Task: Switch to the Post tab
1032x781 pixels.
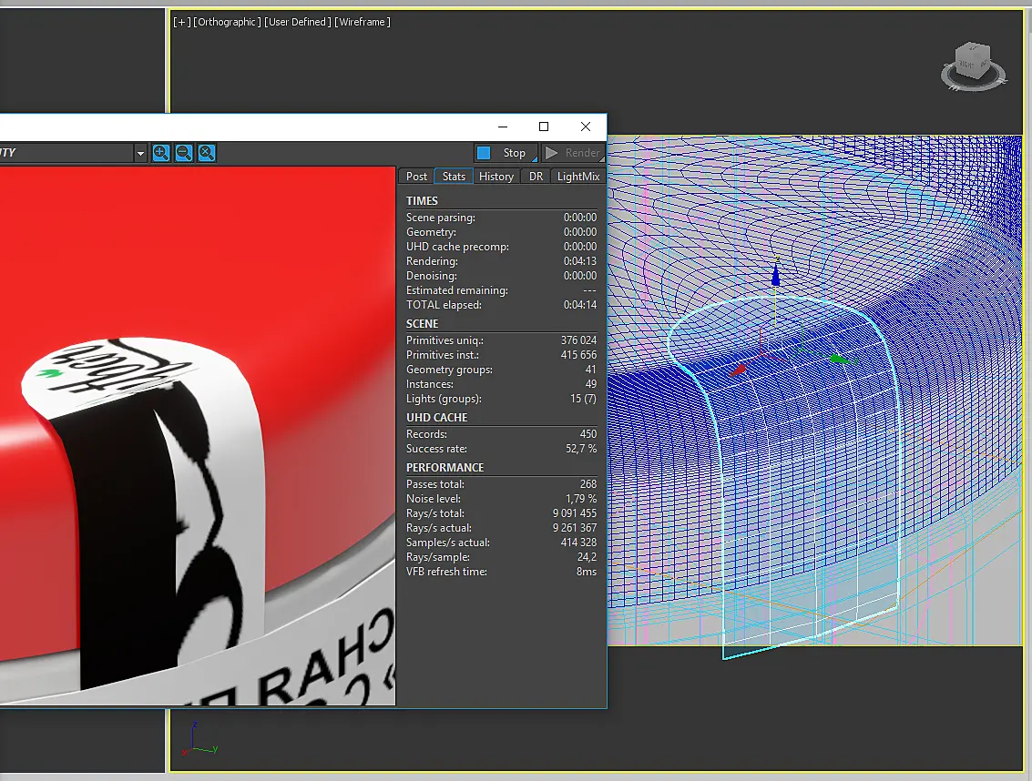Action: (x=416, y=177)
